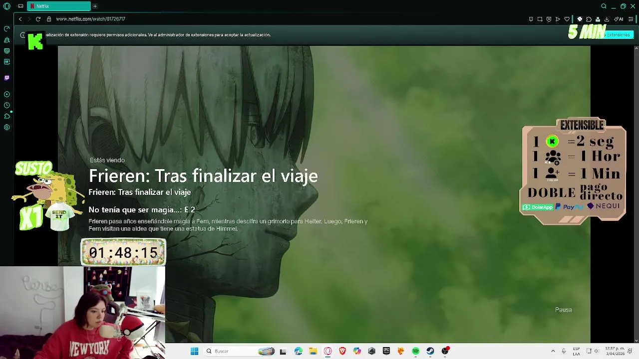The image size is (639, 359).
Task: Click Opera GX taskbar icon
Action: 327,351
